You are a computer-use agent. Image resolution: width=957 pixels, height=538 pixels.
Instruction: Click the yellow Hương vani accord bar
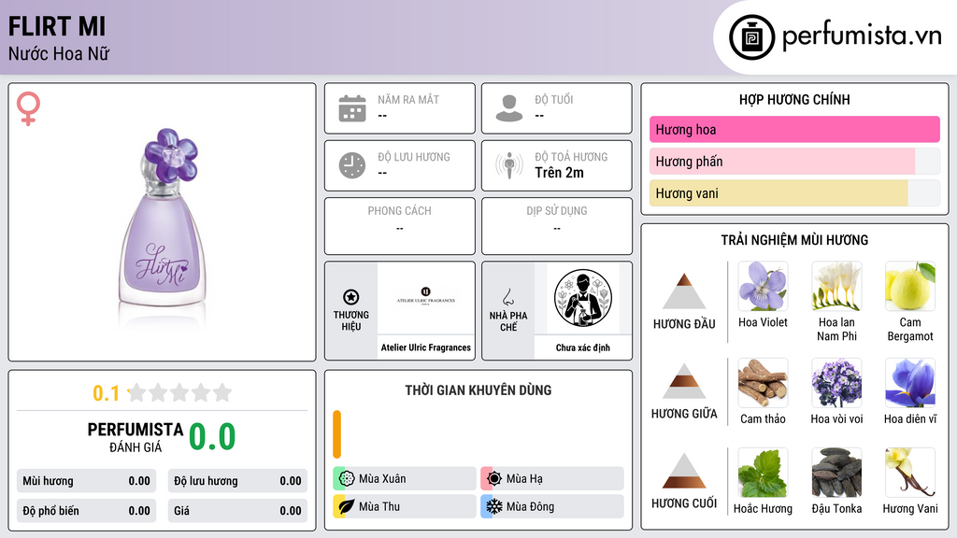(x=794, y=193)
